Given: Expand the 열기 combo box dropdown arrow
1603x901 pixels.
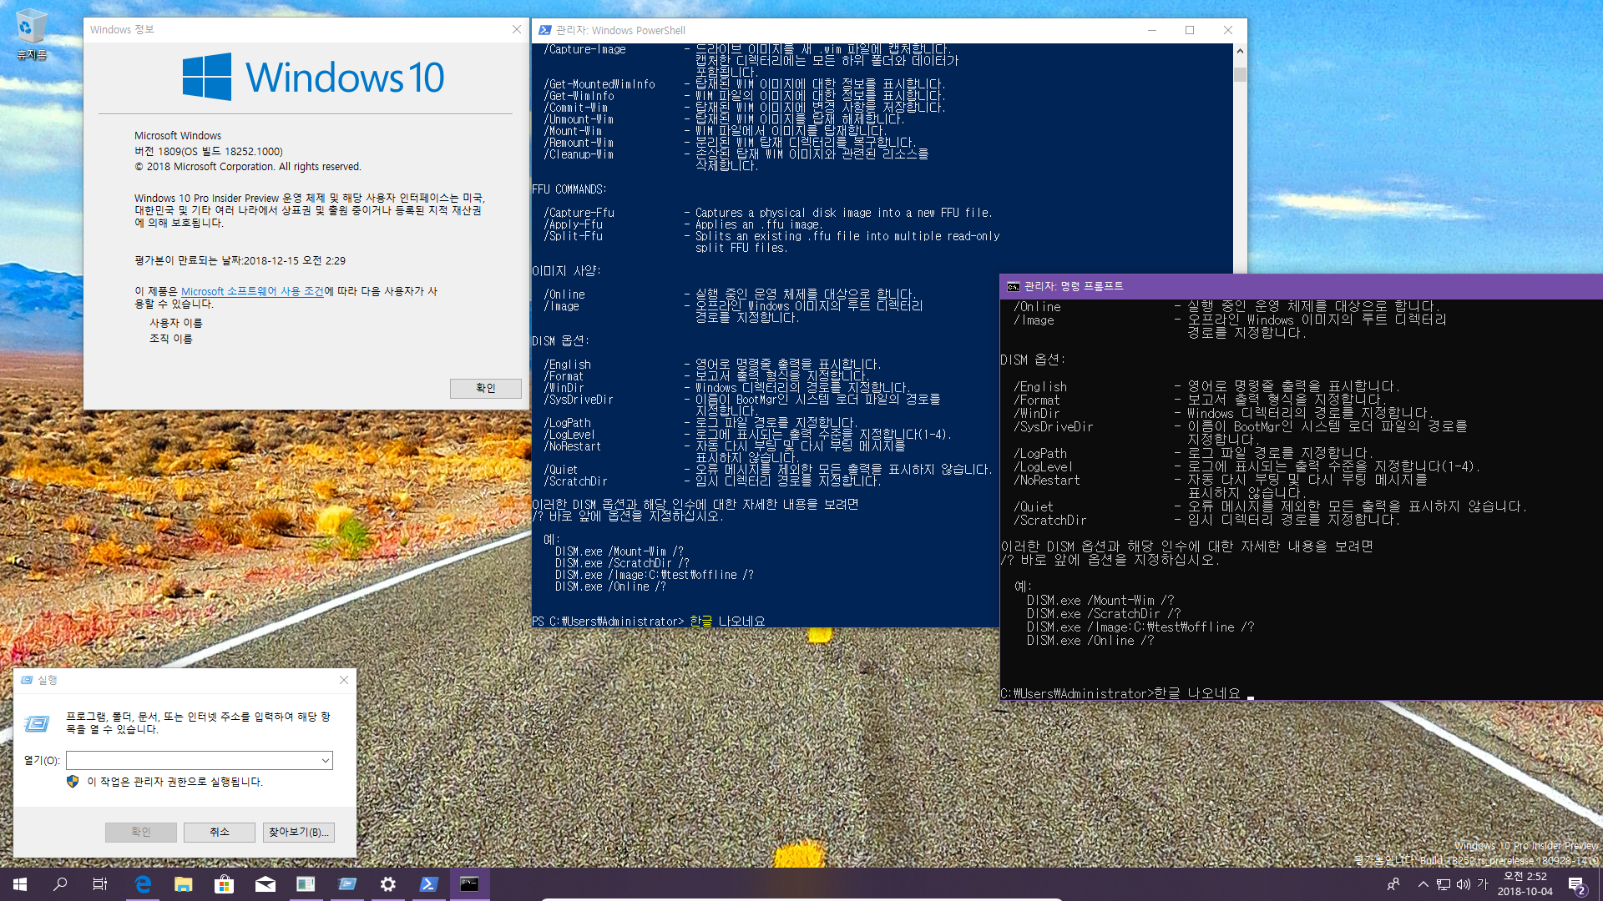Looking at the screenshot, I should (x=326, y=760).
